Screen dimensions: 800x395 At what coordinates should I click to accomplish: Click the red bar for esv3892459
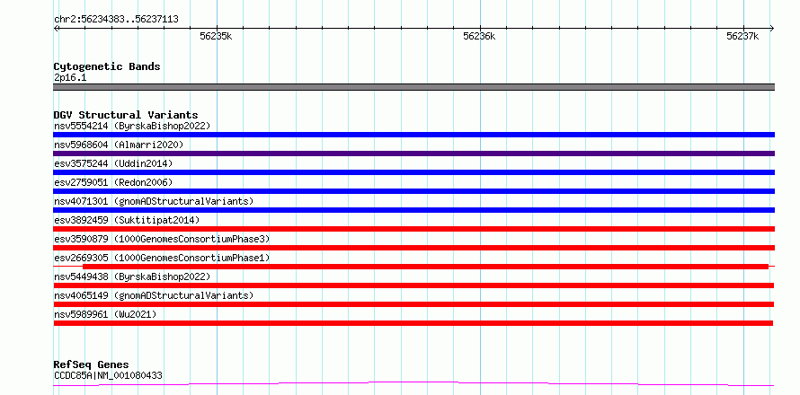(x=413, y=229)
